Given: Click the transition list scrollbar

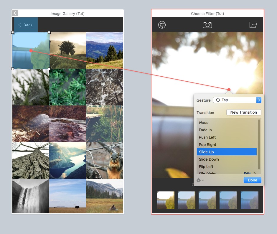Looking at the screenshot, I should pos(259,144).
